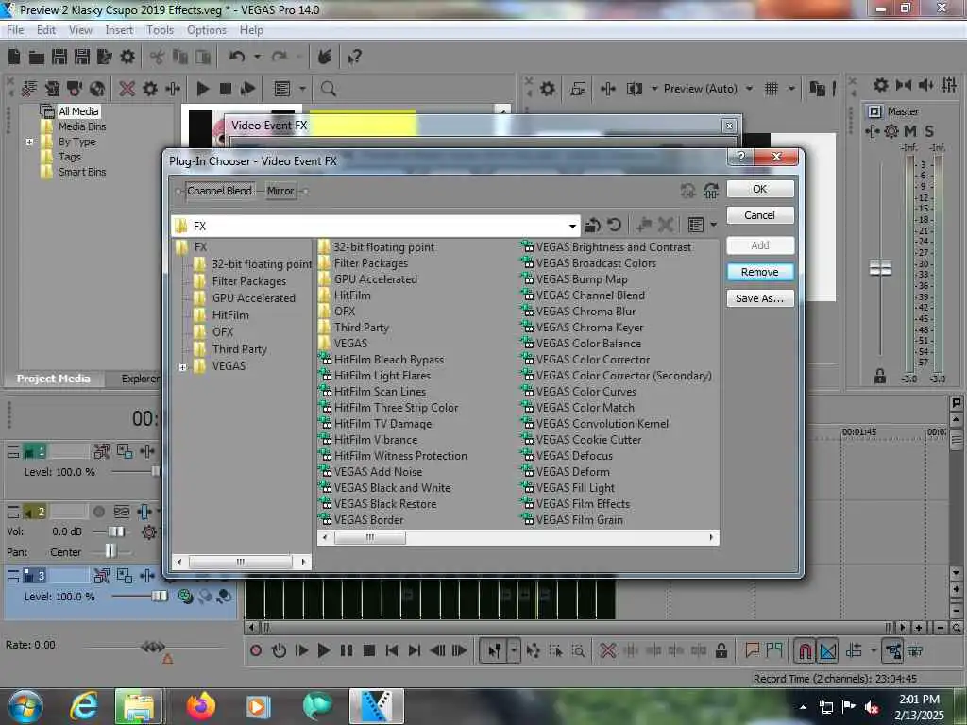Open the edit tool selector dropdown arrow
This screenshot has width=967, height=725.
514,650
